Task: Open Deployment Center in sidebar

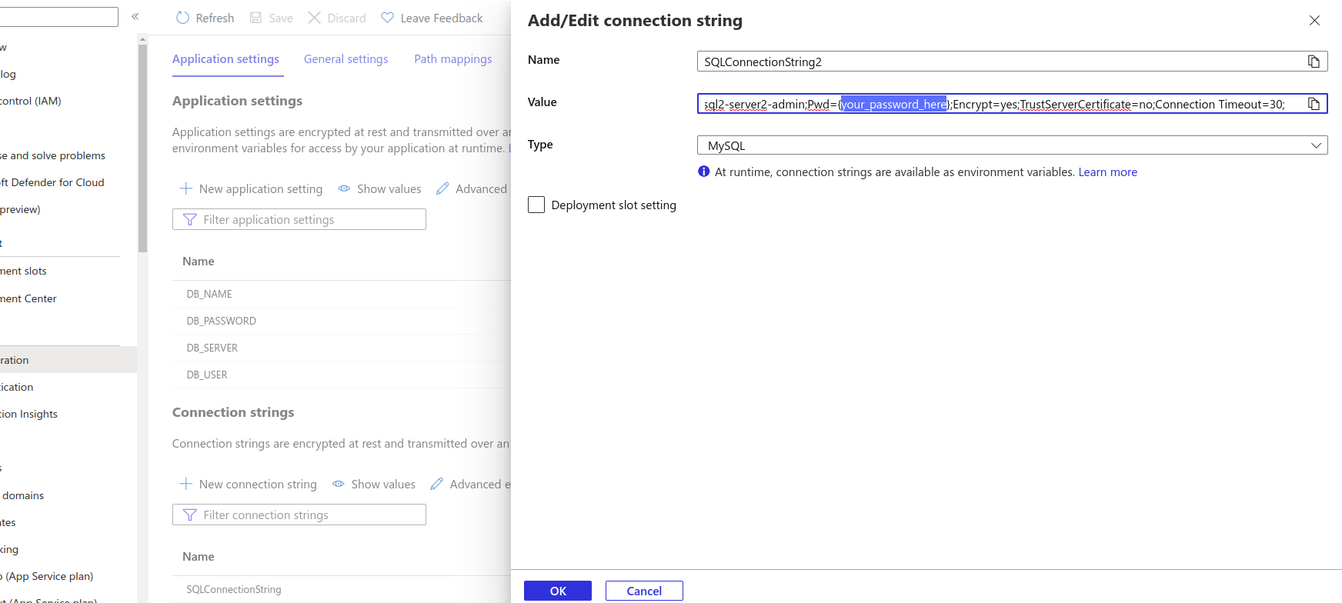Action: [x=28, y=298]
